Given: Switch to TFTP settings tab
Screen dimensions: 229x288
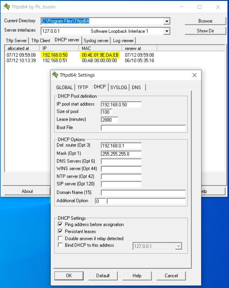Looking at the screenshot, I should (83, 87).
